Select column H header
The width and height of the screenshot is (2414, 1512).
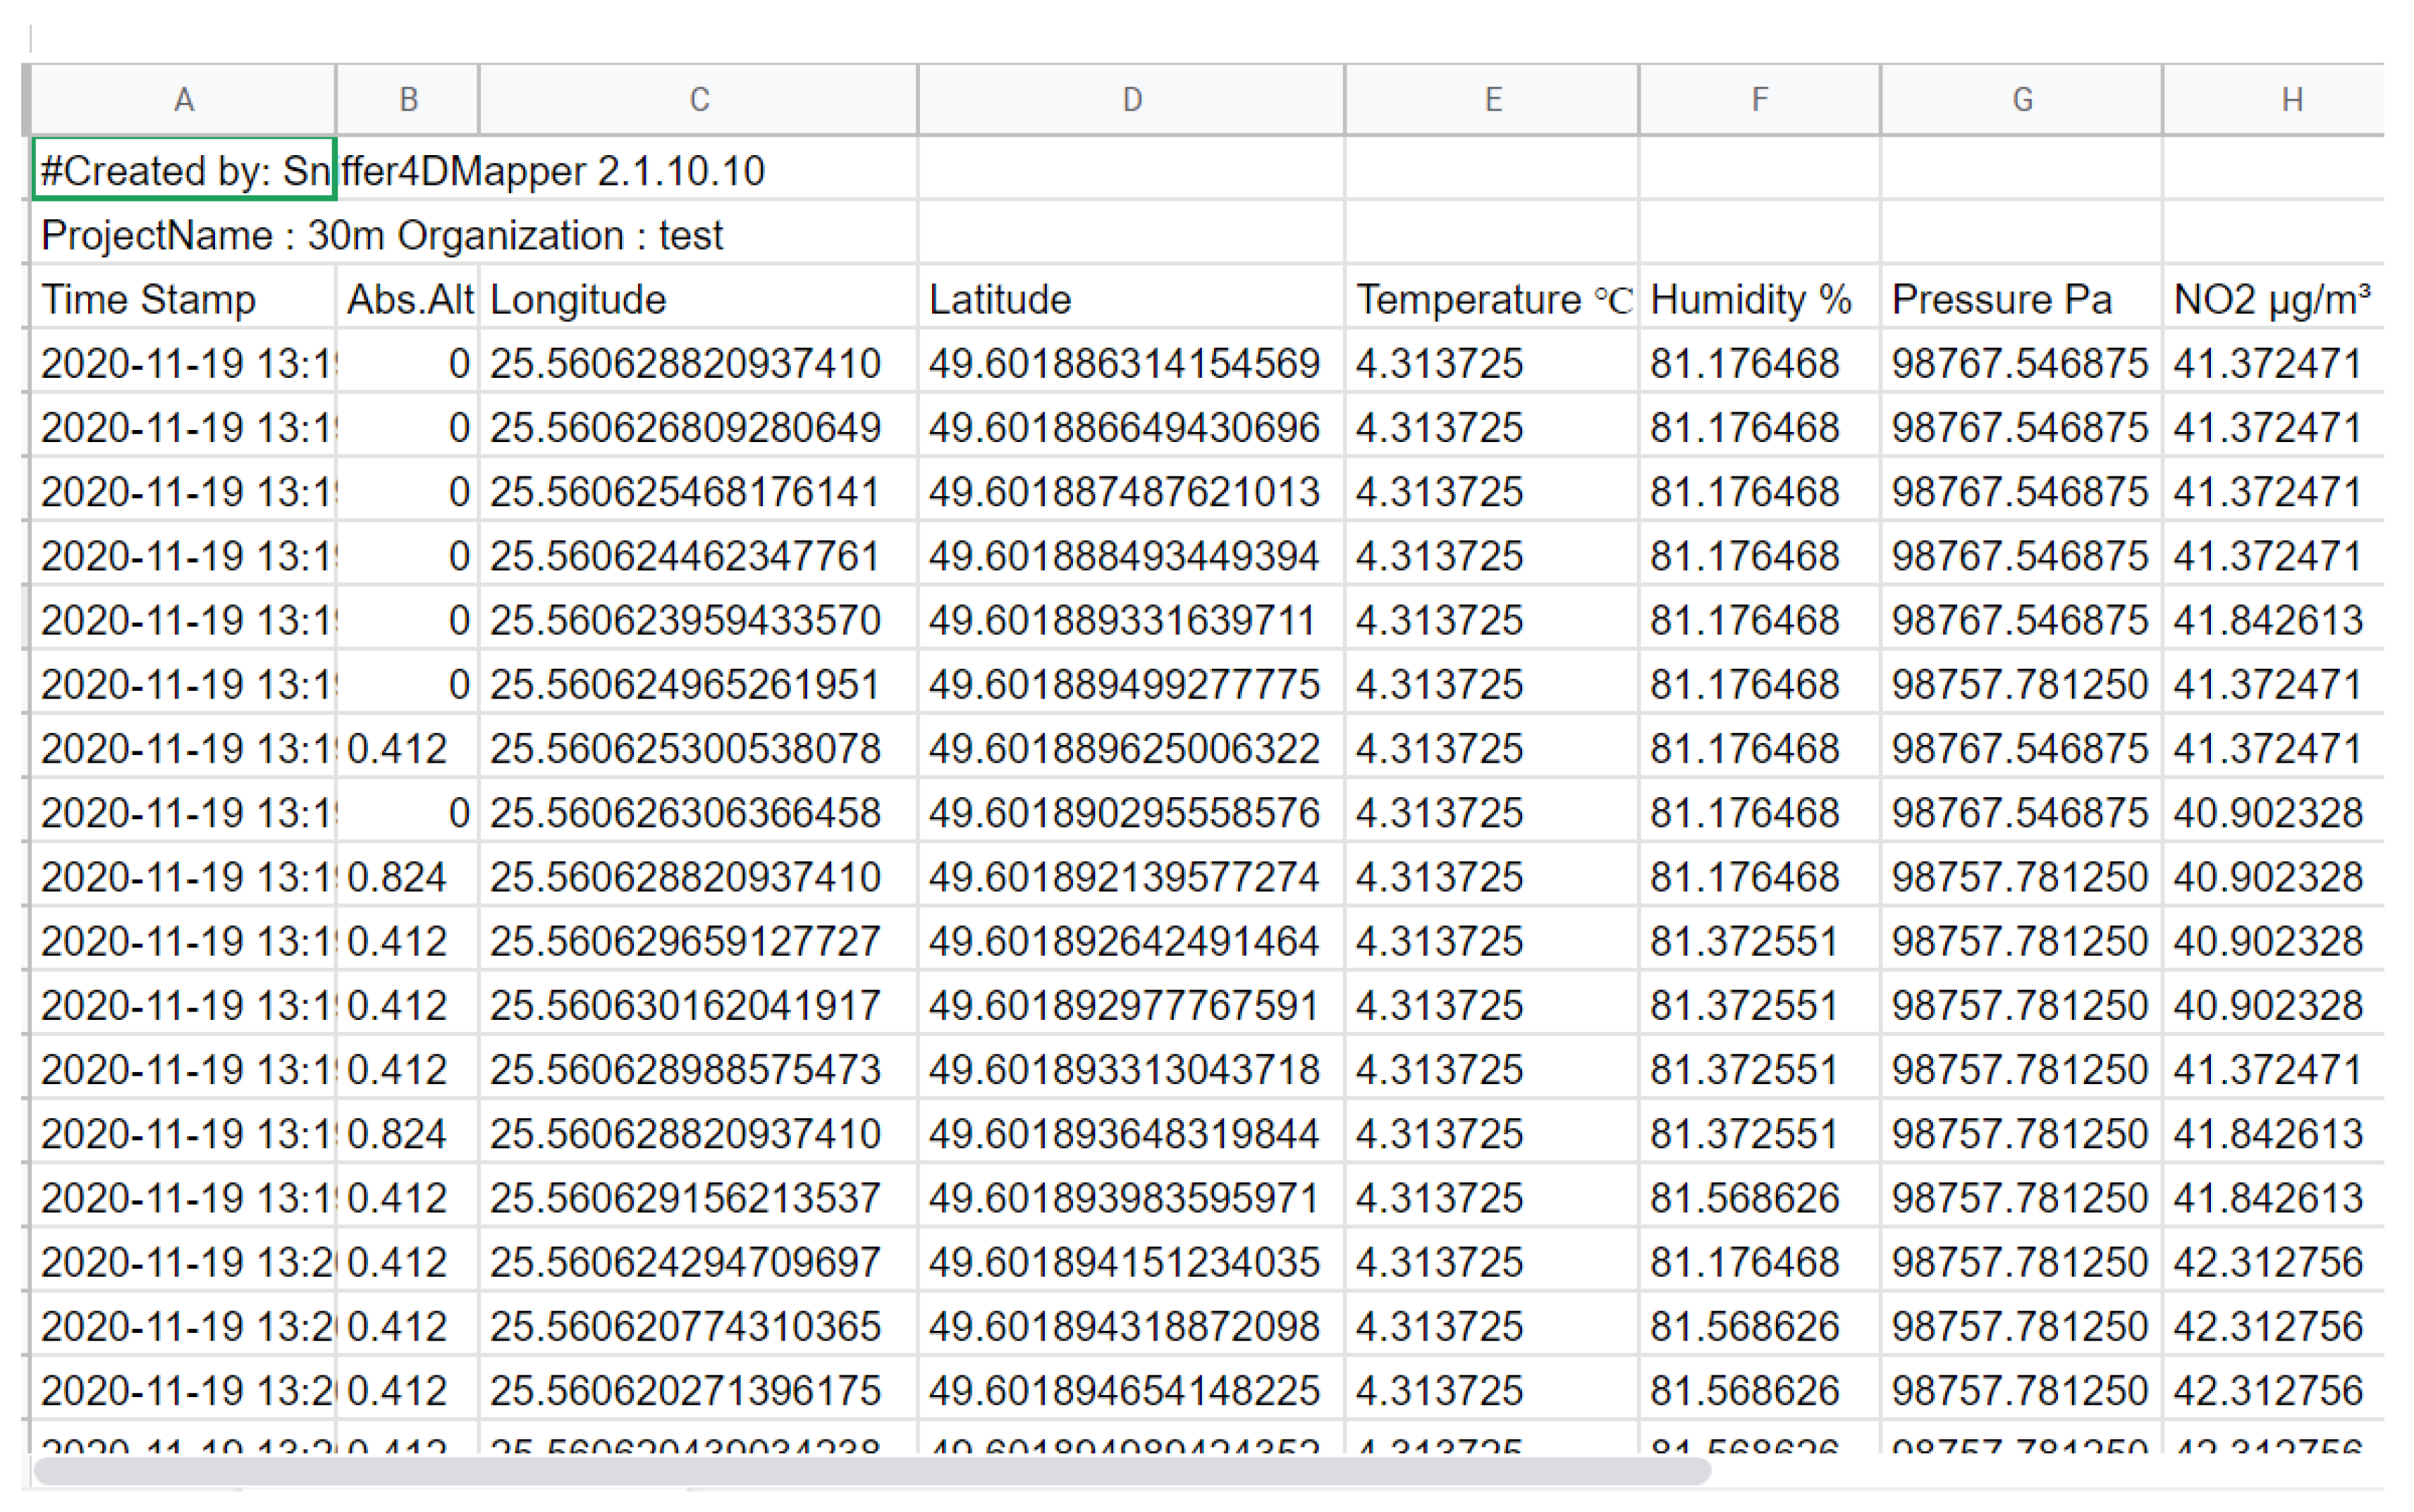[2274, 99]
